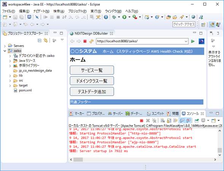Screen dimensions: 224x171
Task: Open the ヘルプ(H) menu
Action: (x=132, y=11)
